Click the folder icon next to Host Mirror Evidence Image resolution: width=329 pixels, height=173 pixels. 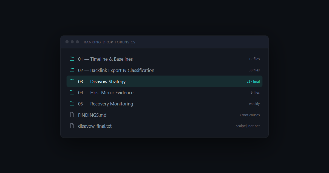[72, 93]
